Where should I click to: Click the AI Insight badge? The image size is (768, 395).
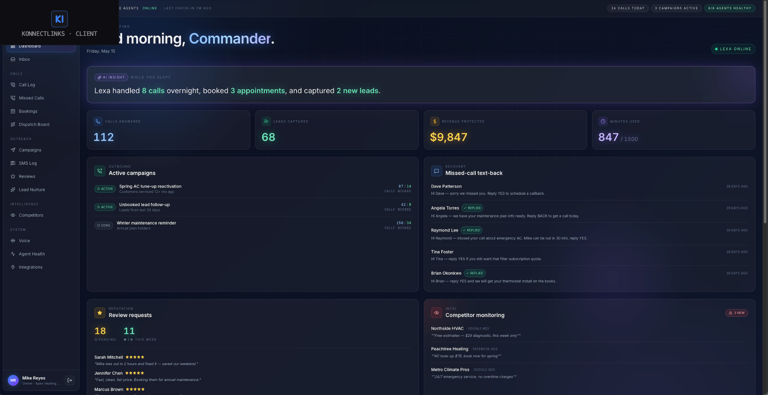pyautogui.click(x=111, y=78)
